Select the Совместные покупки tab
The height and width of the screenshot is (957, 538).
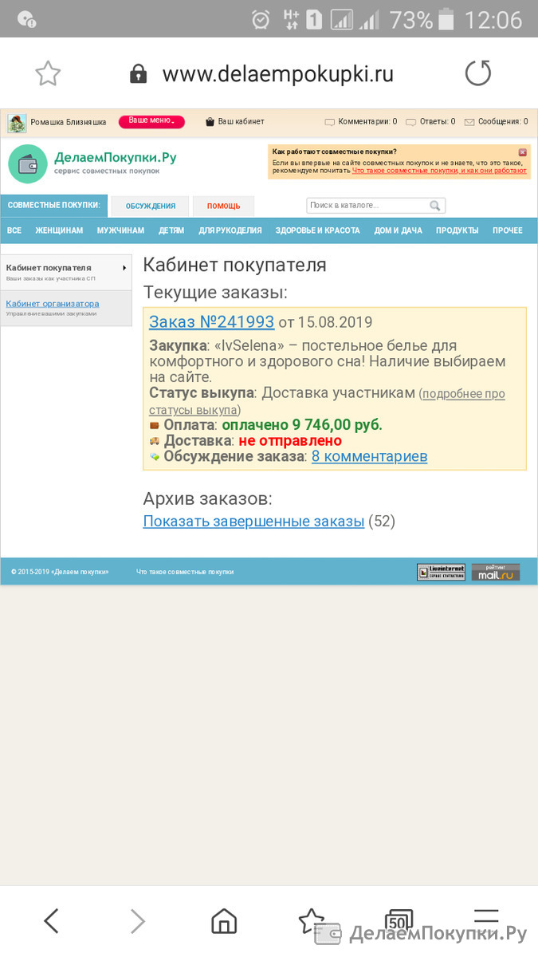pos(53,206)
